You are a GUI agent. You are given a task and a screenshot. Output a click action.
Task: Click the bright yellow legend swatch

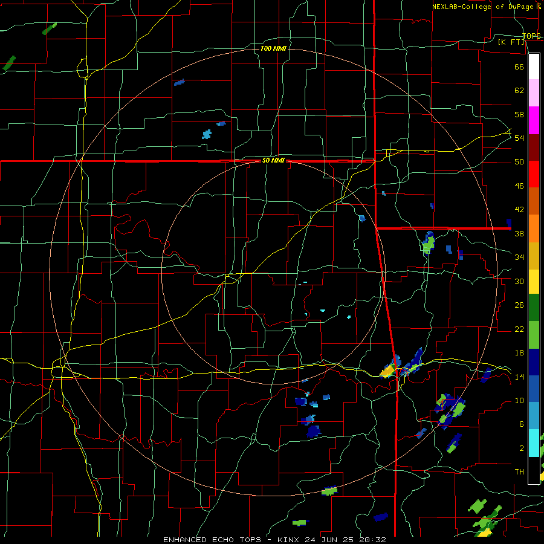534,282
